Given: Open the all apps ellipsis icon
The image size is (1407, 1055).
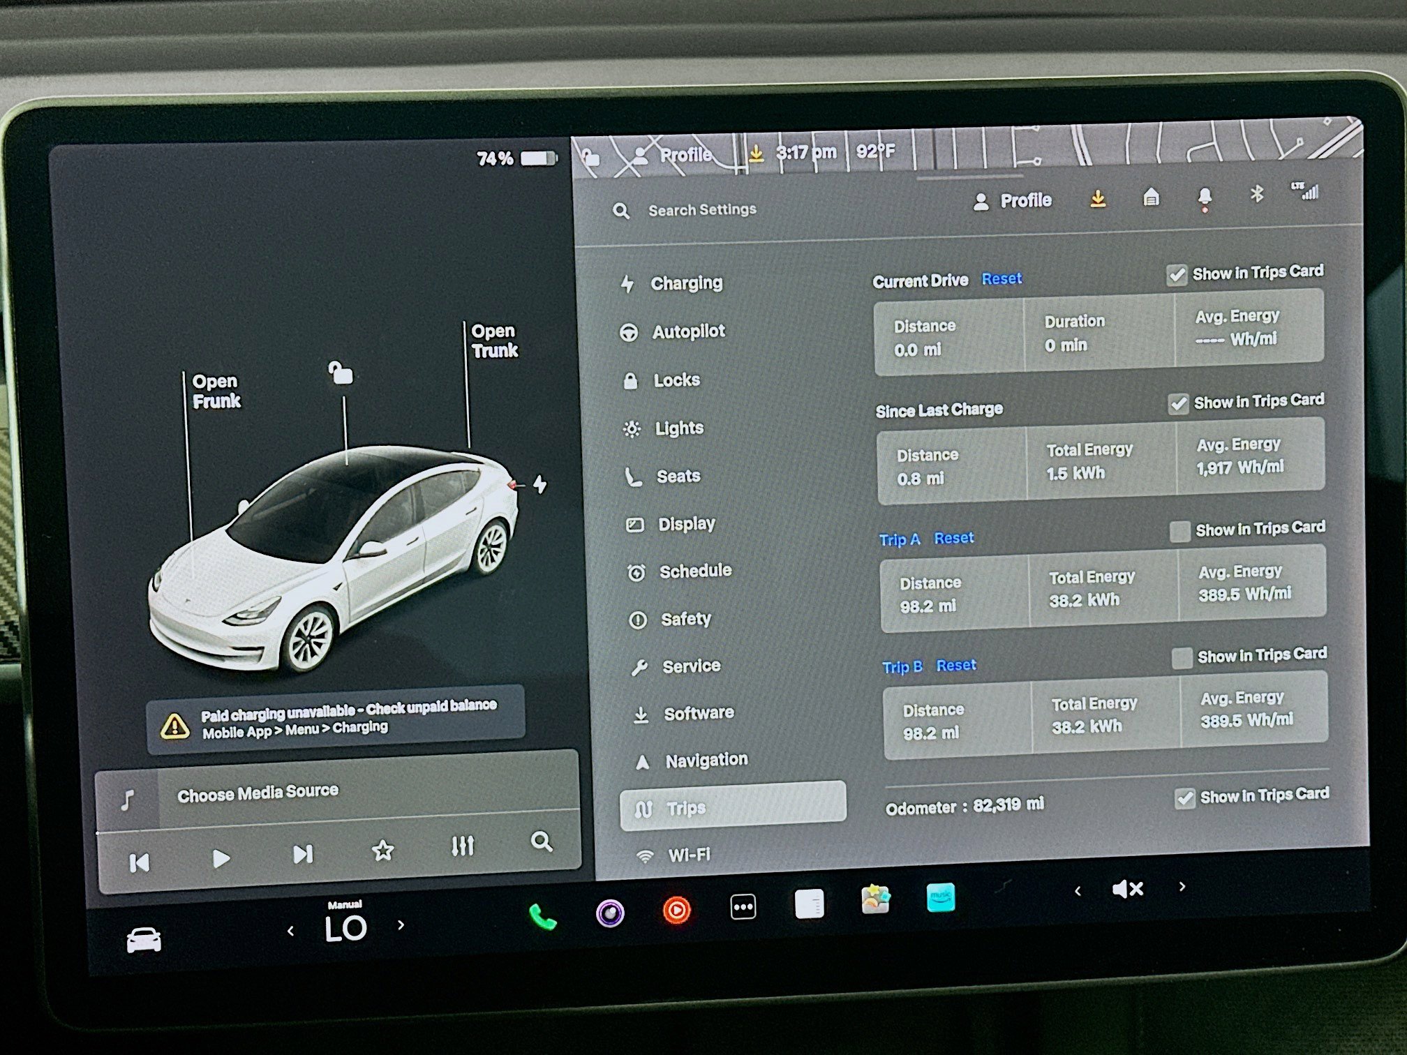Looking at the screenshot, I should click(743, 907).
